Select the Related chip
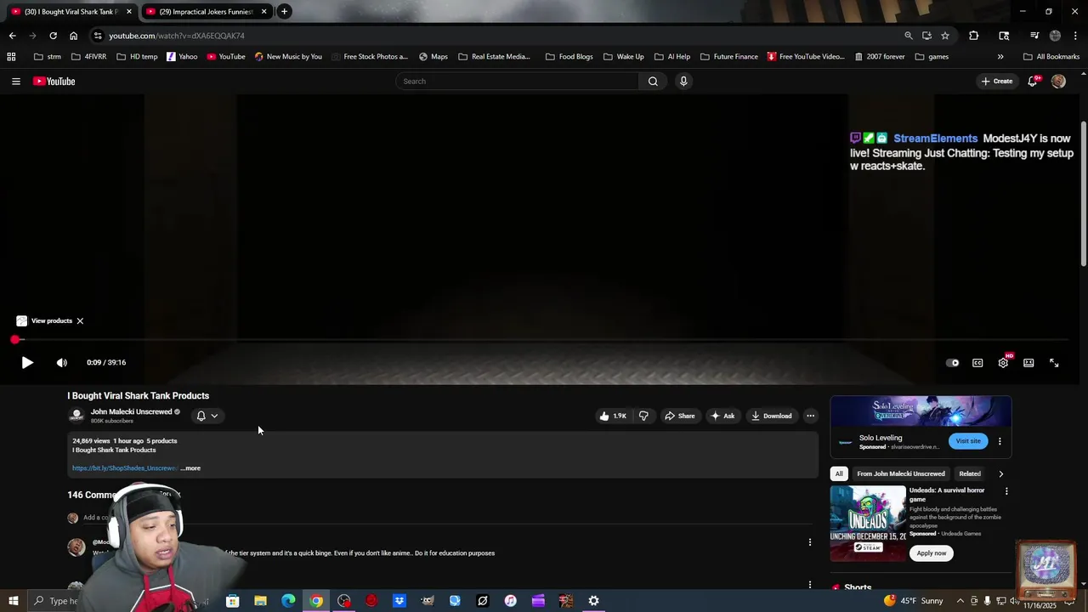This screenshot has height=612, width=1088. point(970,473)
